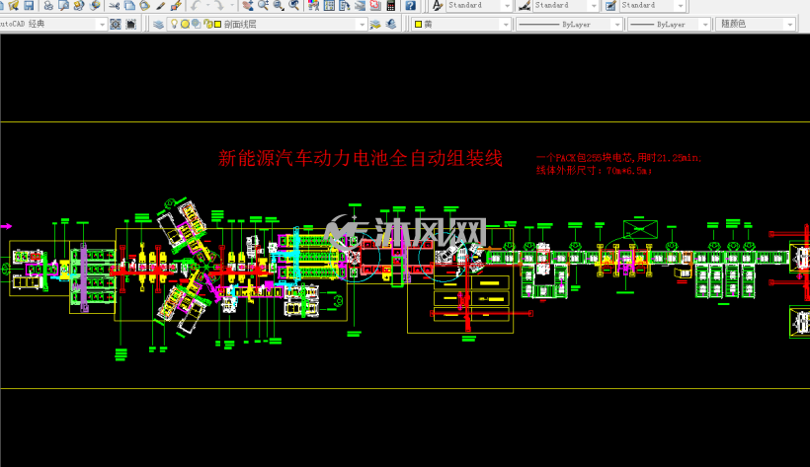Image resolution: width=810 pixels, height=467 pixels.
Task: Click the Help question mark icon
Action: pos(411,5)
